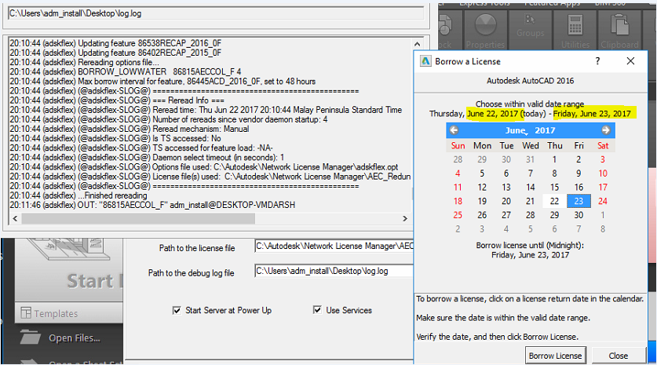Select June 12 in the calendar
The width and height of the screenshot is (657, 365).
[x=482, y=188]
